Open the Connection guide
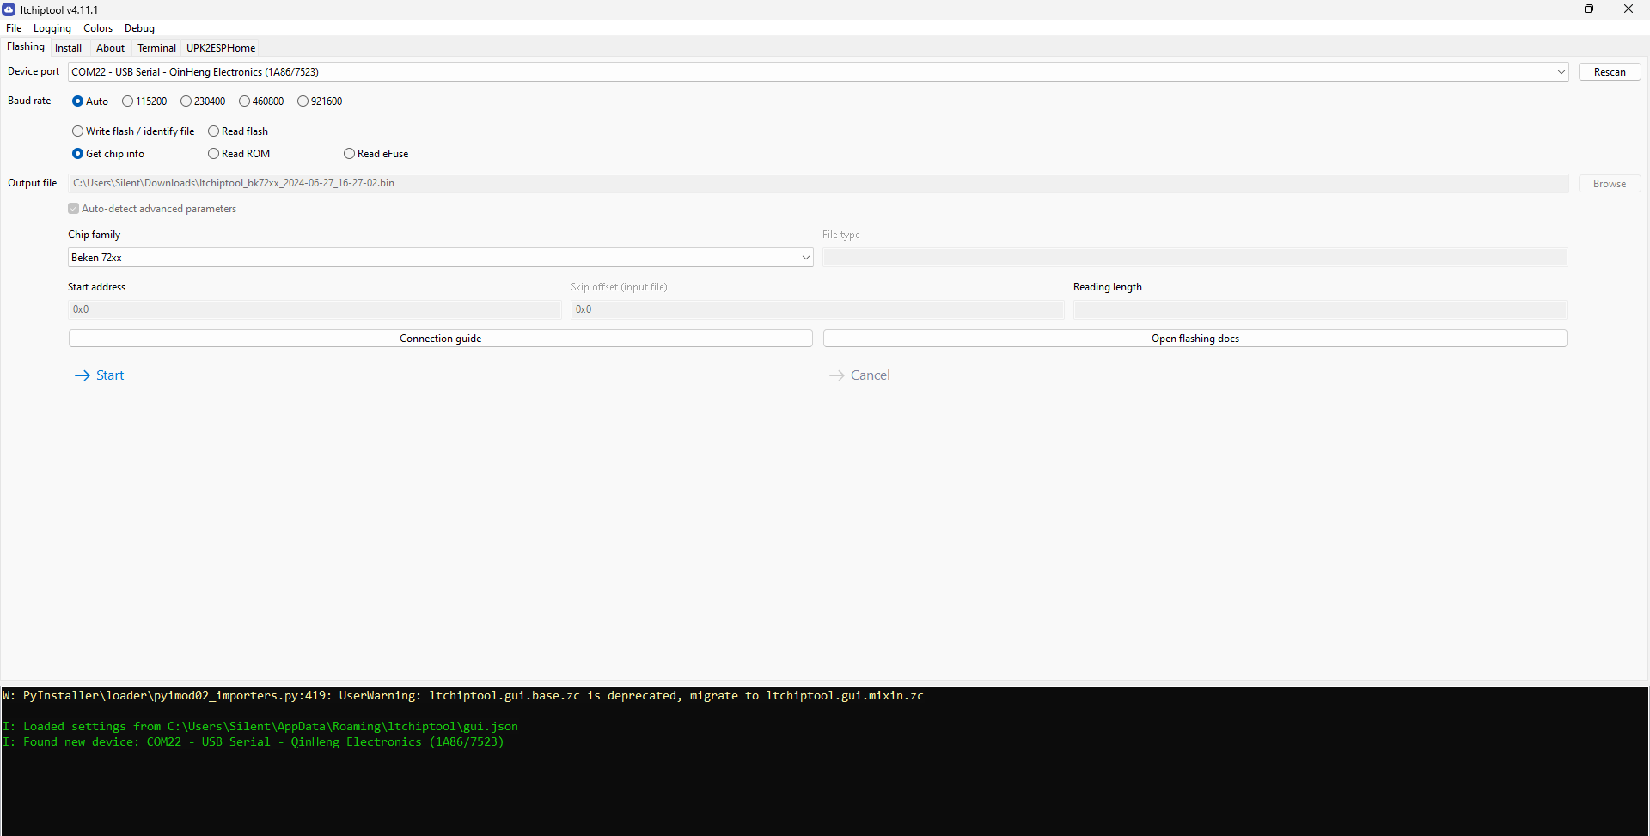1650x836 pixels. (x=440, y=339)
